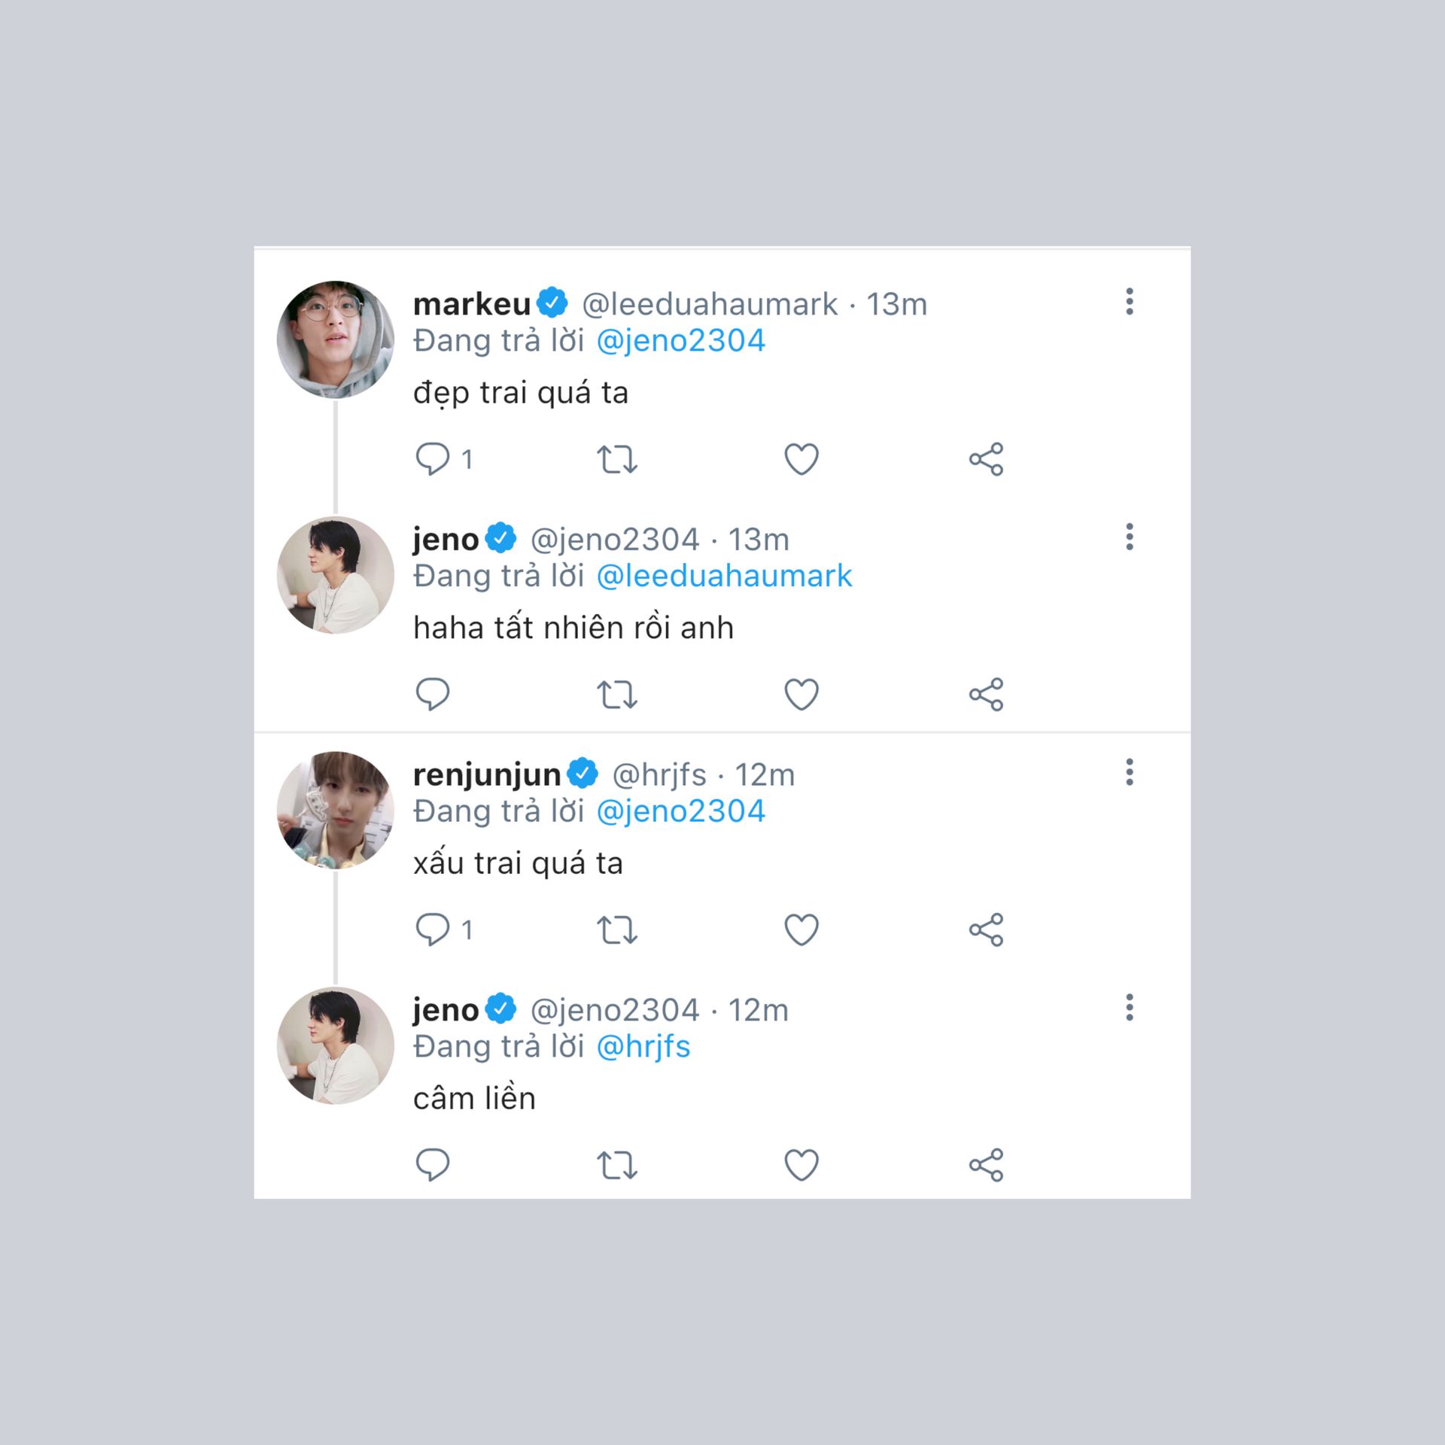Reply to jeno's "haha tất nhiên rồi anh"
Screen dimensions: 1445x1445
433,694
